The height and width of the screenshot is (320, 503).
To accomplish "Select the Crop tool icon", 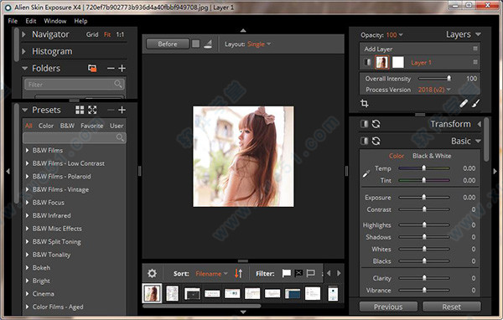I will [365, 103].
